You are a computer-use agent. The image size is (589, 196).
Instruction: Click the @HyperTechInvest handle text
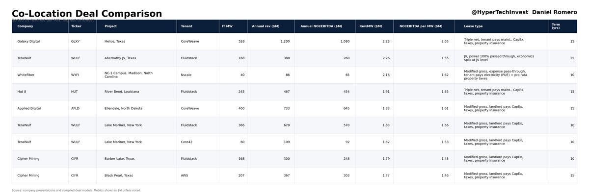[x=499, y=12]
